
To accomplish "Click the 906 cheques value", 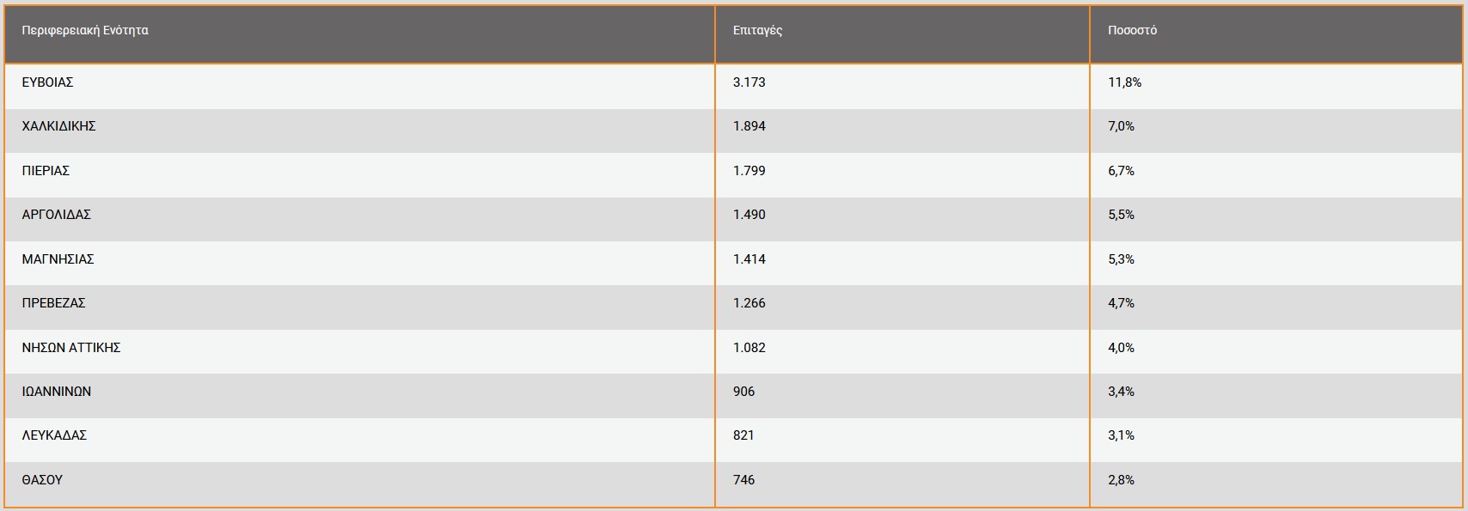I will pyautogui.click(x=743, y=392).
